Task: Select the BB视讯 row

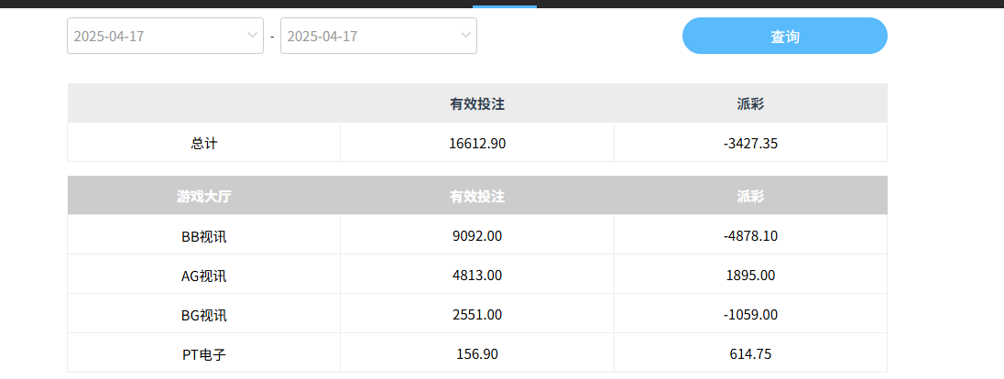Action: coord(203,236)
